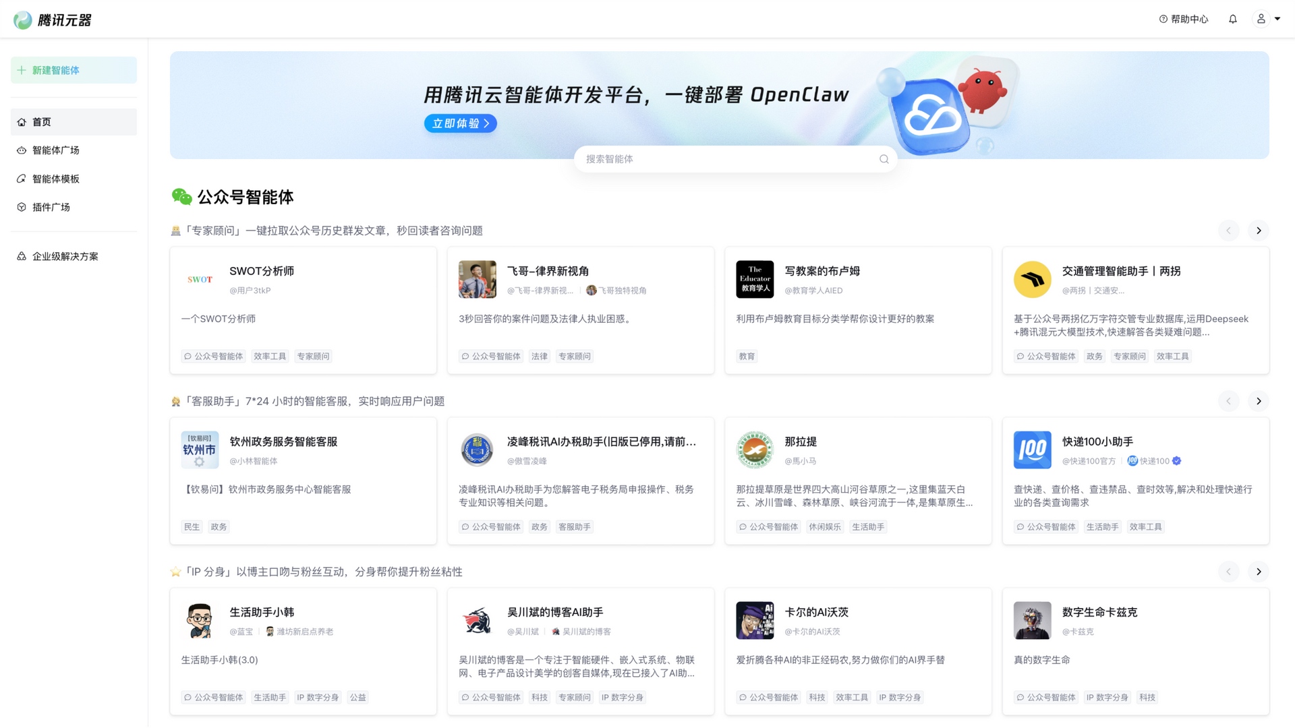
Task: Click the 快递100小助手 blue icon
Action: pos(1032,450)
